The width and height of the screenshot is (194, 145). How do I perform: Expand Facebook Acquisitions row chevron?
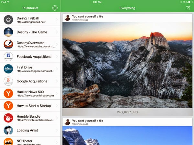[x=57, y=57]
